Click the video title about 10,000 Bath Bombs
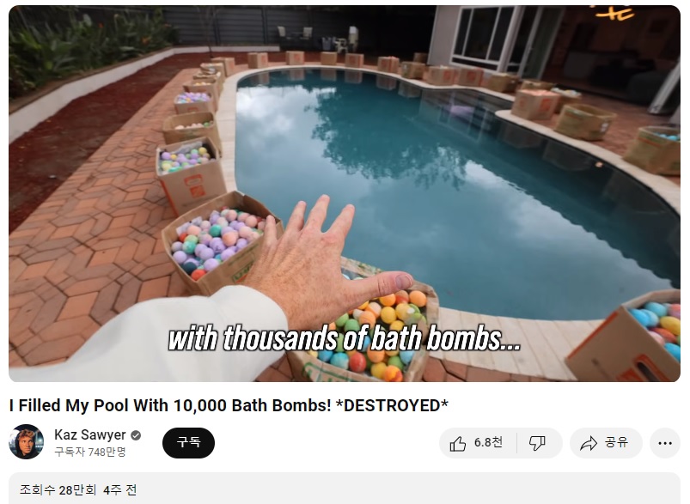690x504 pixels. (x=229, y=405)
